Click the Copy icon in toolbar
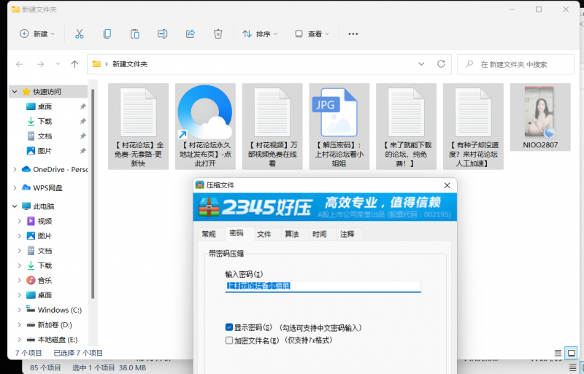 coord(107,34)
